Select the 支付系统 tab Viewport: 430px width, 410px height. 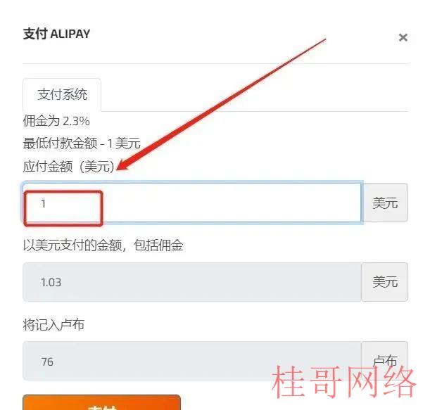click(62, 95)
